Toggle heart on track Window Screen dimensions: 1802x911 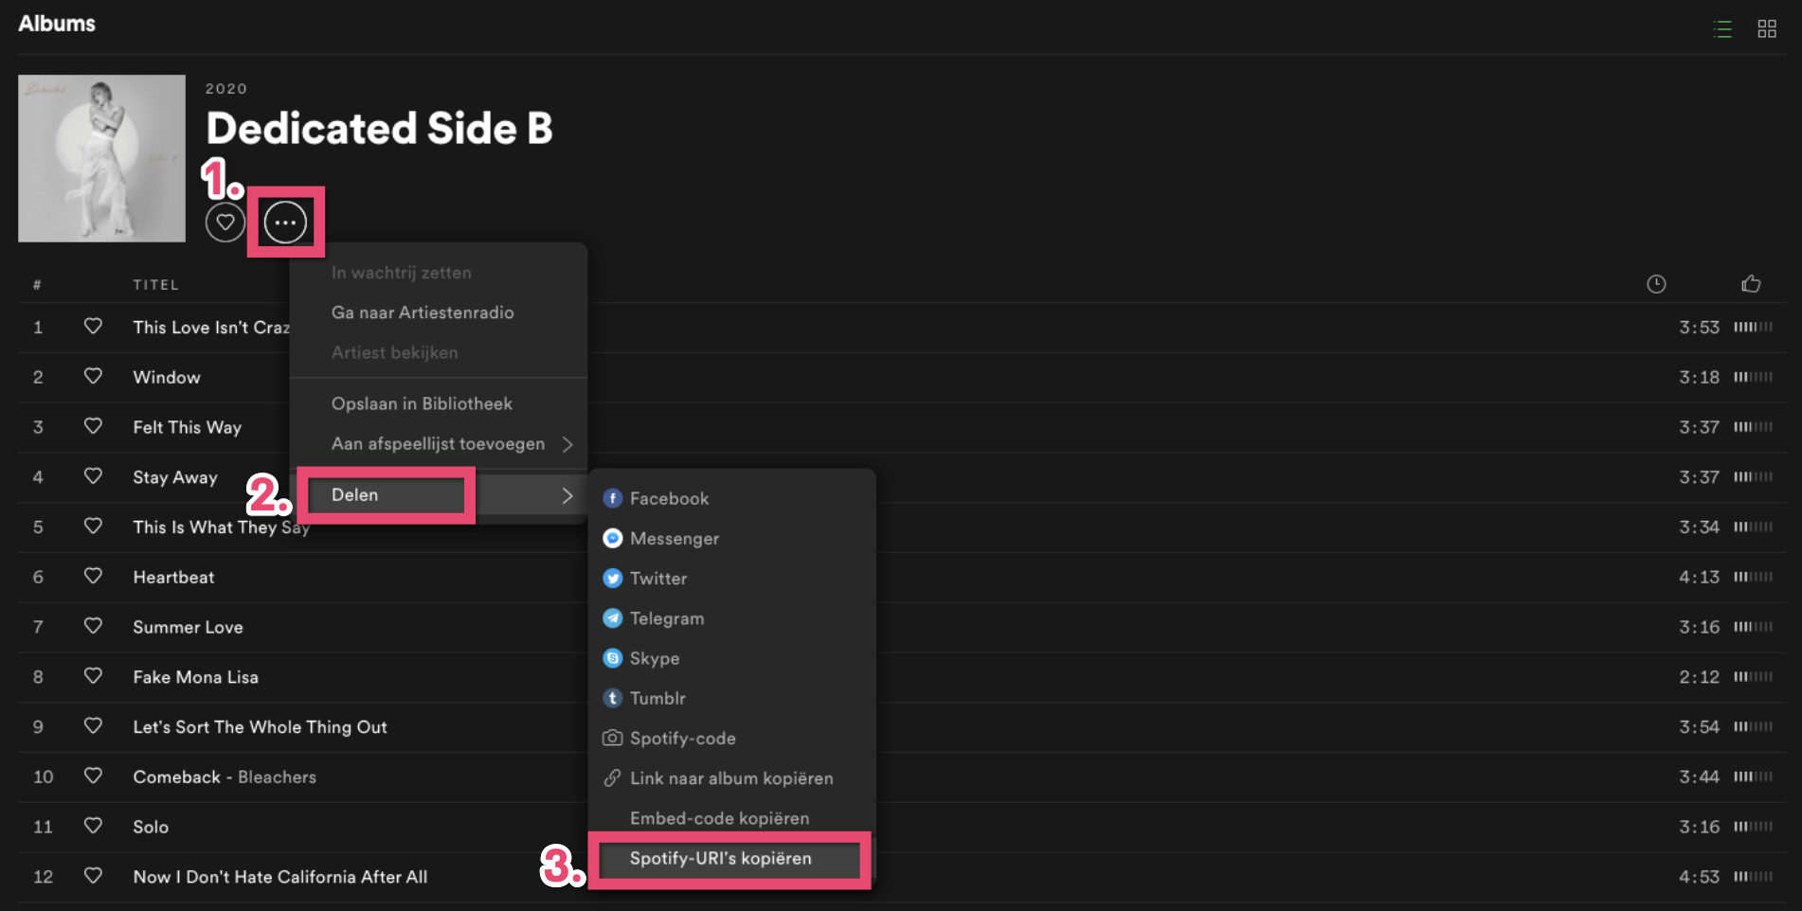point(93,376)
